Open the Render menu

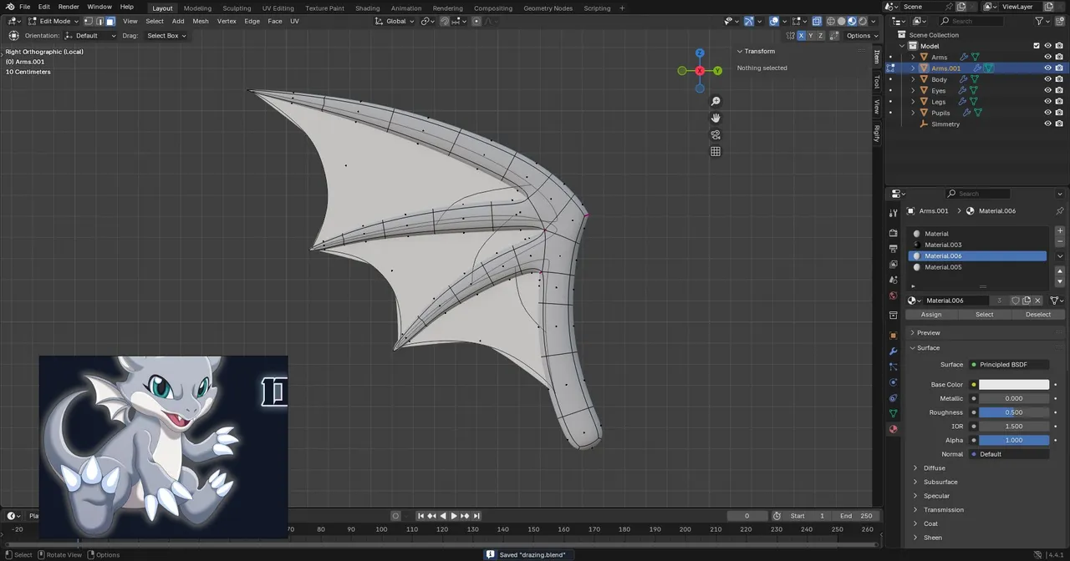69,7
